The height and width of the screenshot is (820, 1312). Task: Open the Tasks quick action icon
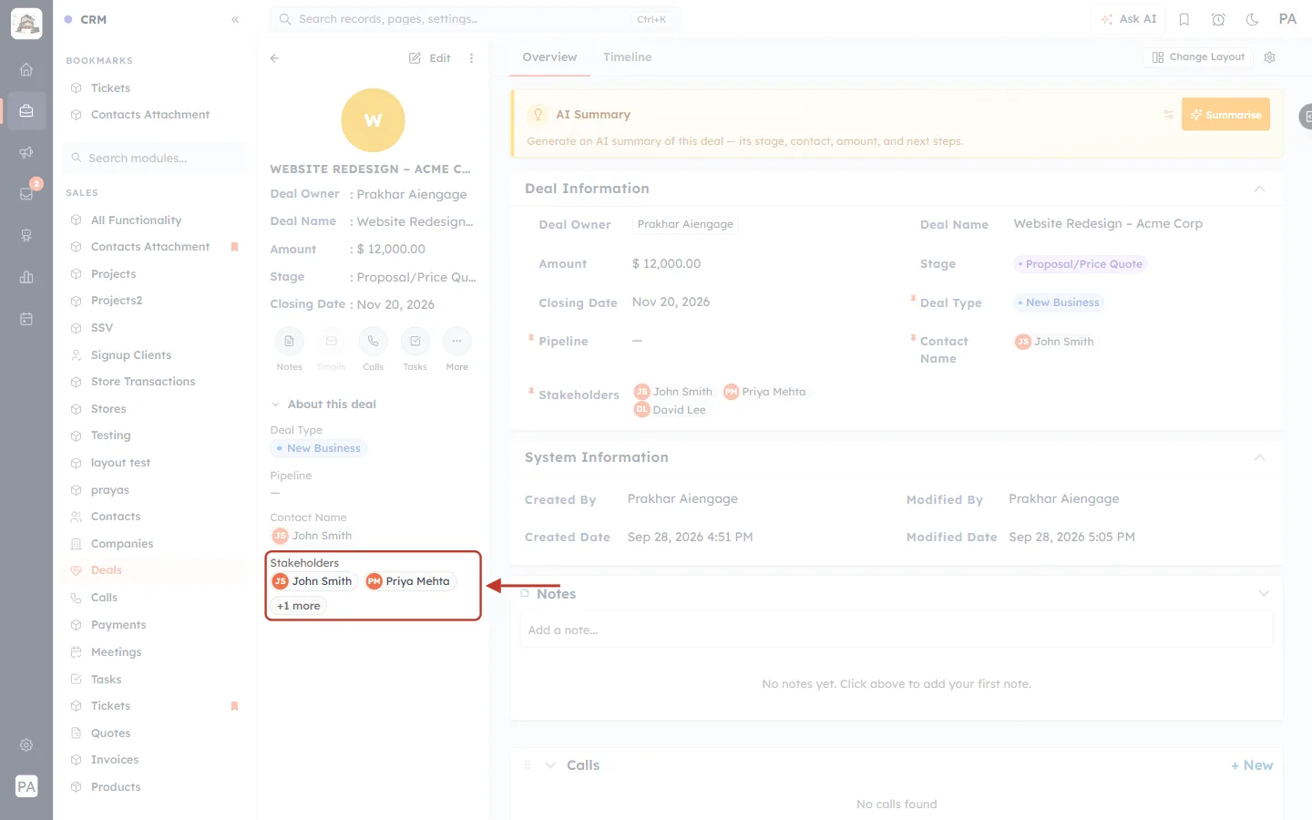(415, 341)
